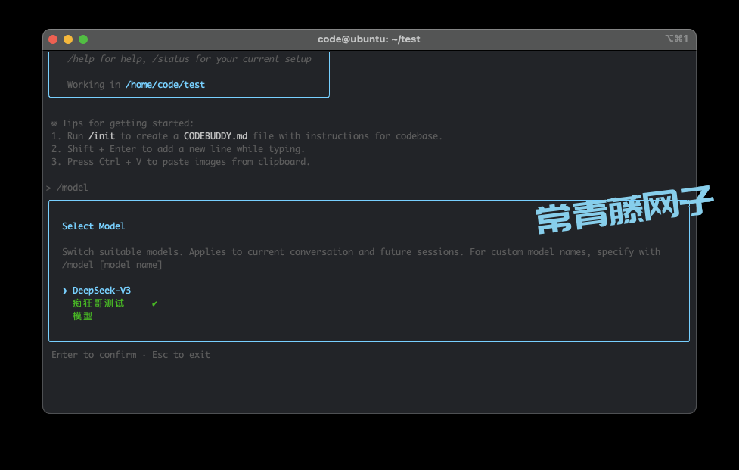Click the ⌥⌘1 shortcut indicator in title bar

675,39
